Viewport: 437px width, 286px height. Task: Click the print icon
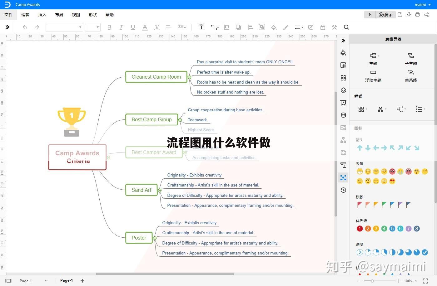click(x=418, y=15)
